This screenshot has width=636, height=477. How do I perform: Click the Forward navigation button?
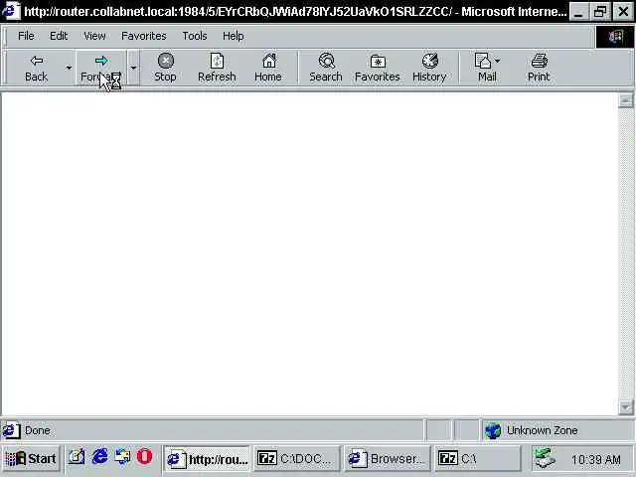(x=101, y=68)
